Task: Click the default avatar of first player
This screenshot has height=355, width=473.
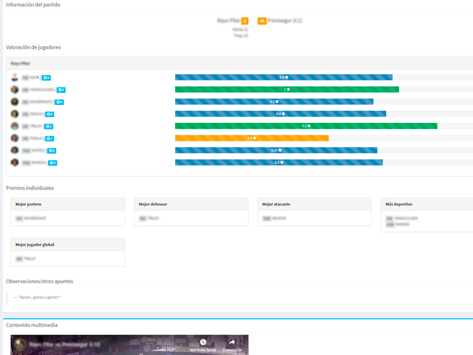Action: (15, 77)
